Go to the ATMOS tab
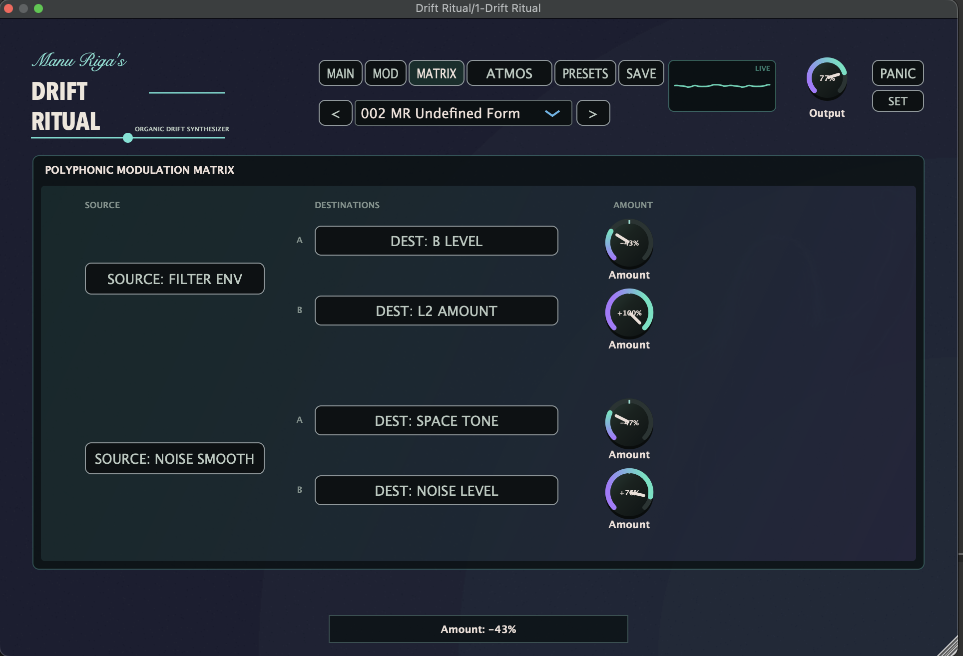The image size is (963, 656). click(509, 73)
